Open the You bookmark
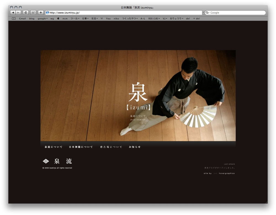 point(108,19)
